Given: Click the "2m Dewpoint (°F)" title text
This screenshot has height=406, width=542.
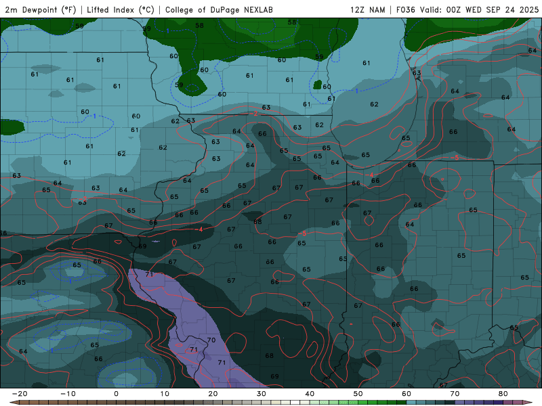Looking at the screenshot, I should [x=41, y=9].
